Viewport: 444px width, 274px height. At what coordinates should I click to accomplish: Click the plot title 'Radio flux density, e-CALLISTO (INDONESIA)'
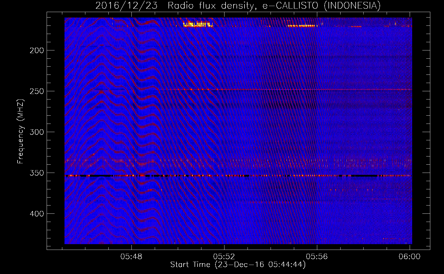tap(274, 5)
